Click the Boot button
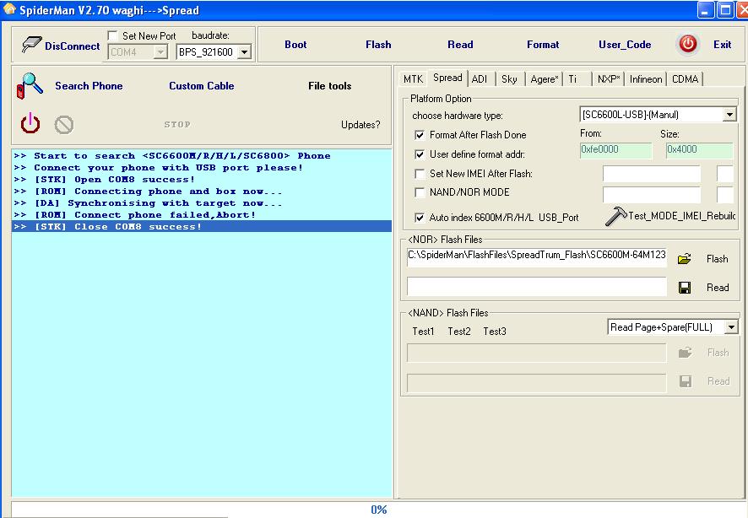Screen dimensions: 748x518 pos(295,45)
